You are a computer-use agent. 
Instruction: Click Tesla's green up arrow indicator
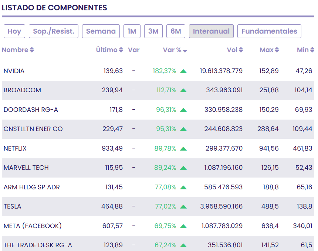tap(183, 207)
